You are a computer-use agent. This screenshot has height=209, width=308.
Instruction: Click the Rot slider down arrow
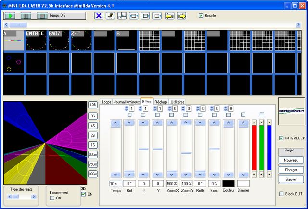coord(129,175)
